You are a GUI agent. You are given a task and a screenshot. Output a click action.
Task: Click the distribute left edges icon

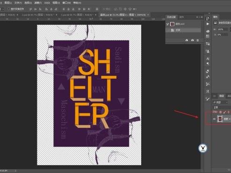[79, 9]
